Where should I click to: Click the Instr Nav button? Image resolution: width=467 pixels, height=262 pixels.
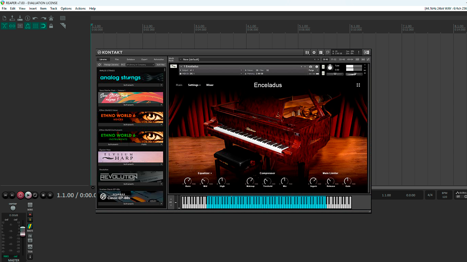point(161,64)
